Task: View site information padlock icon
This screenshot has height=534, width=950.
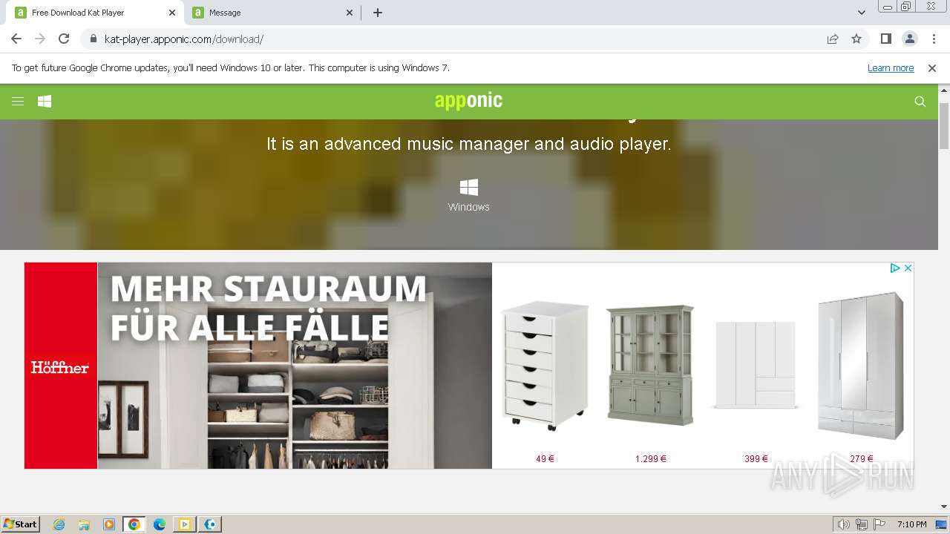Action: [x=93, y=39]
